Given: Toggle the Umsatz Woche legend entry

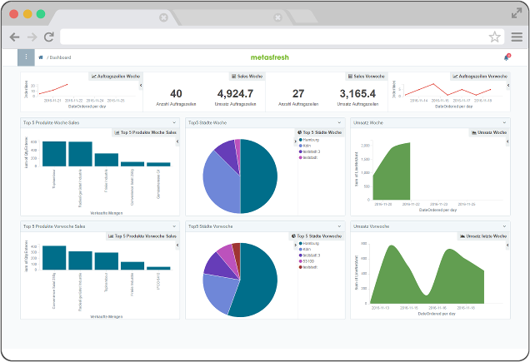Looking at the screenshot, I should 488,132.
